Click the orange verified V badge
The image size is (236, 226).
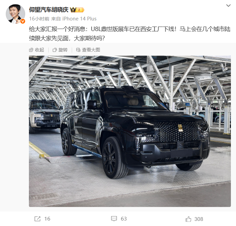22,21
